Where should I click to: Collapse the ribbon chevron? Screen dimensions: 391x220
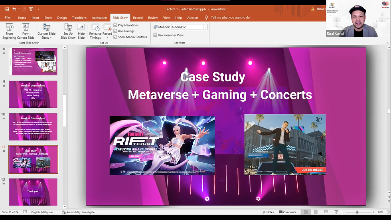(388, 43)
